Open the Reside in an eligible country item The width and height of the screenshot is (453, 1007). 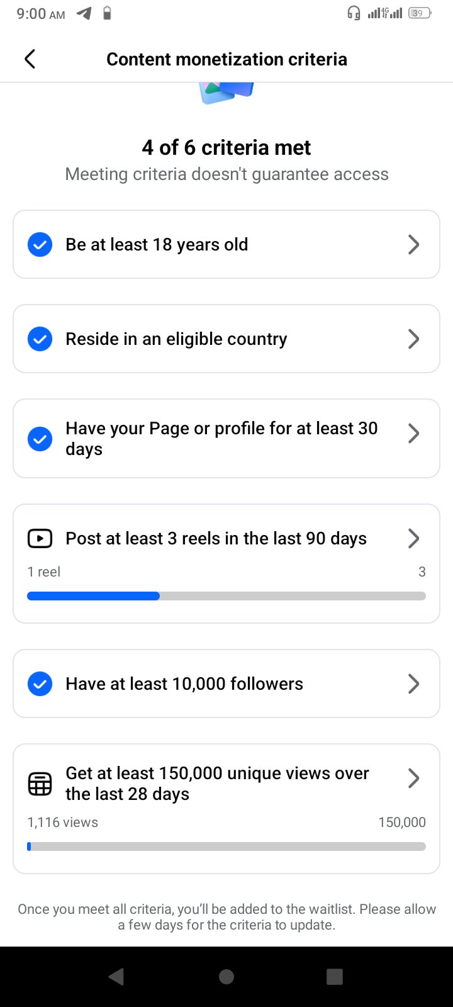[x=226, y=339]
